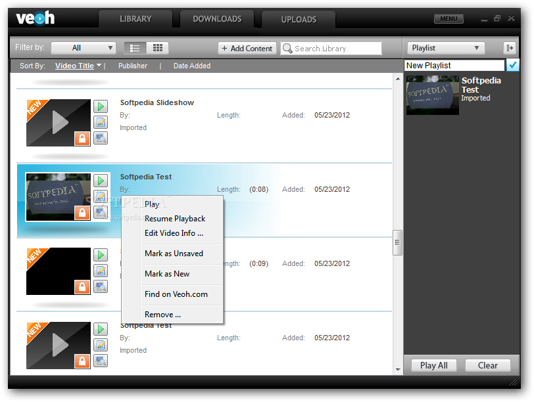
Task: Find similar icon for Softpedia Slideshow
Action: point(101,138)
